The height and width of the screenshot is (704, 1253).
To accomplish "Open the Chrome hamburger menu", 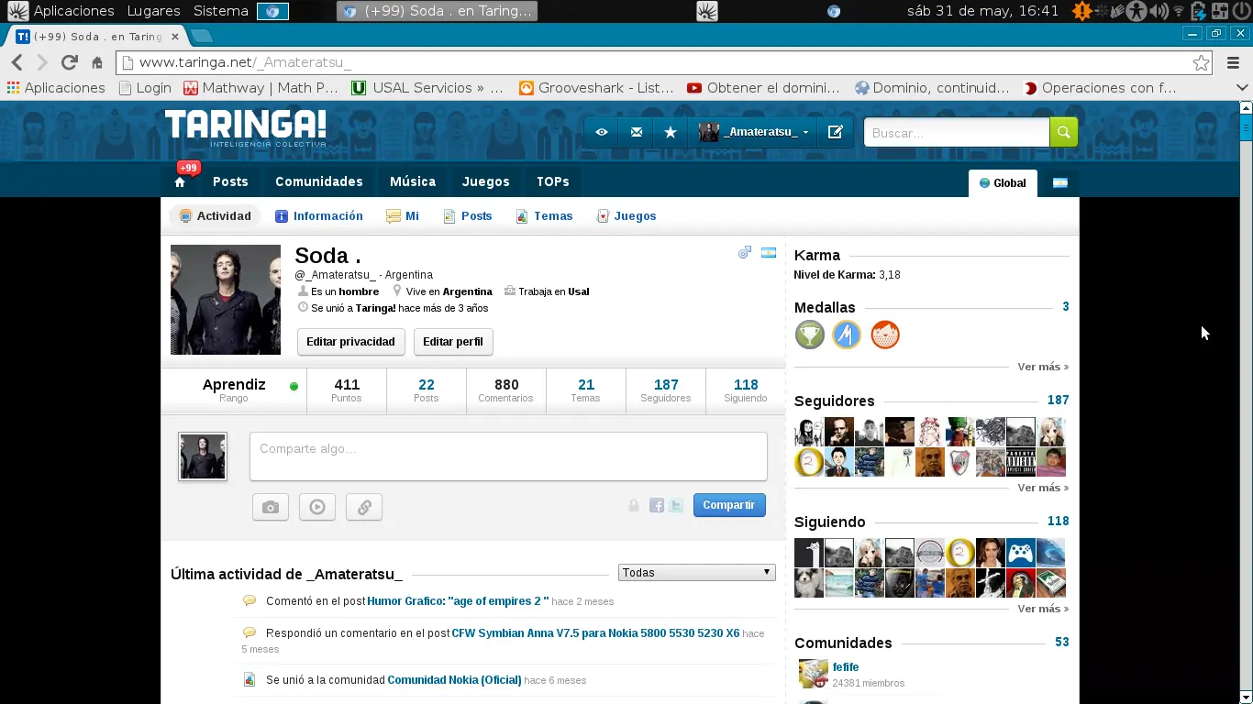I will 1233,63.
